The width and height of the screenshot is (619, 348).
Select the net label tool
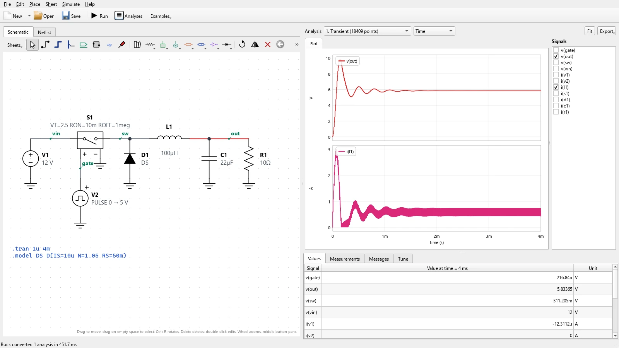[84, 45]
